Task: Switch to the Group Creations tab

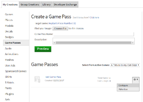Action: coord(30,5)
